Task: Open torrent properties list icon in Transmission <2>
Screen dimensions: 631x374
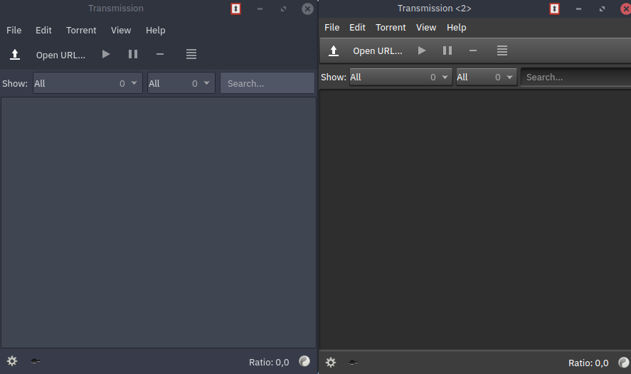Action: click(502, 50)
